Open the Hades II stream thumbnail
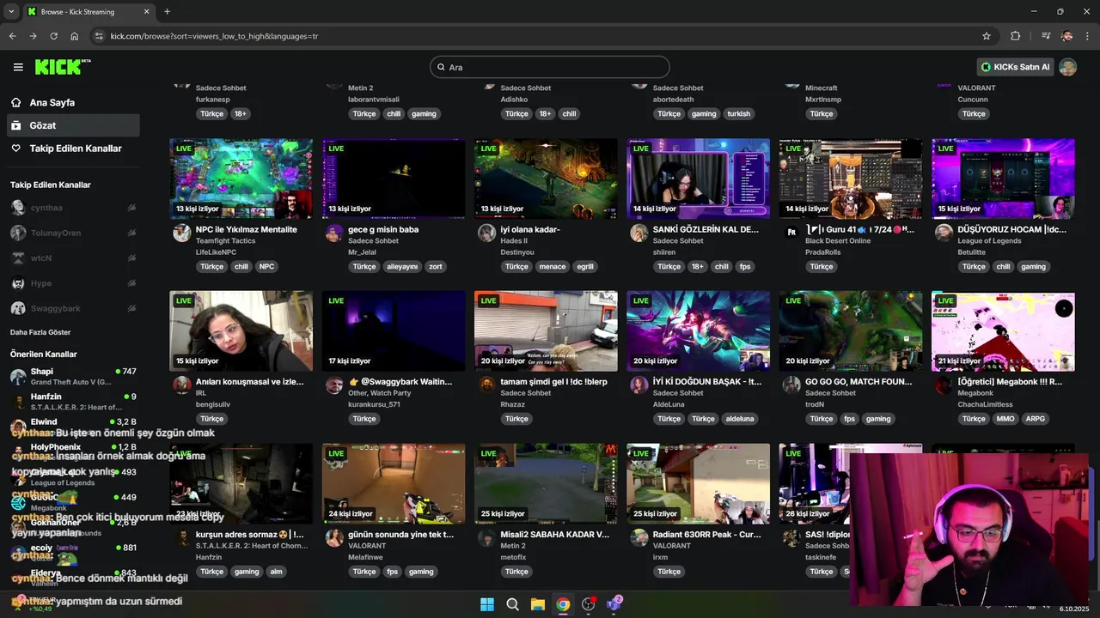 [x=546, y=179]
